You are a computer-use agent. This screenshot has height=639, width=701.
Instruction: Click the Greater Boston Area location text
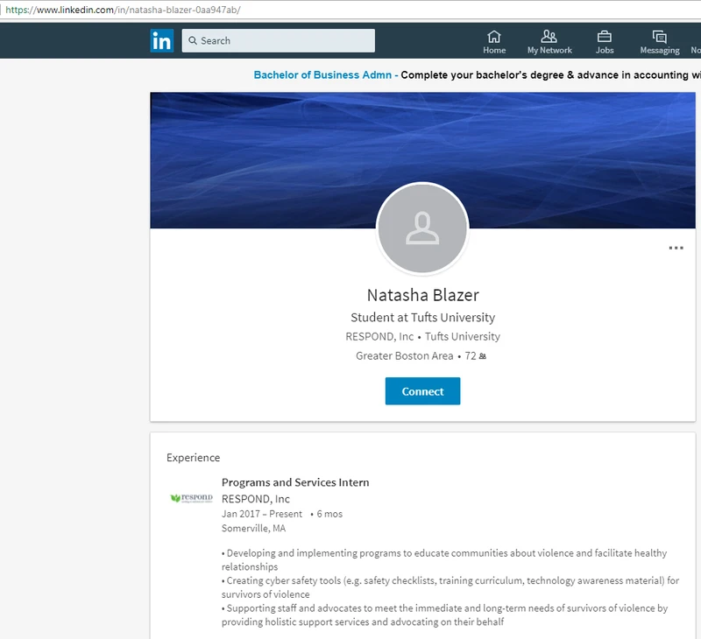pyautogui.click(x=405, y=356)
